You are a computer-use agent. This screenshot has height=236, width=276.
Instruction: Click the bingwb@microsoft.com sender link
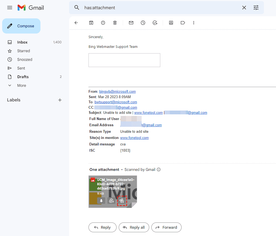click(117, 91)
